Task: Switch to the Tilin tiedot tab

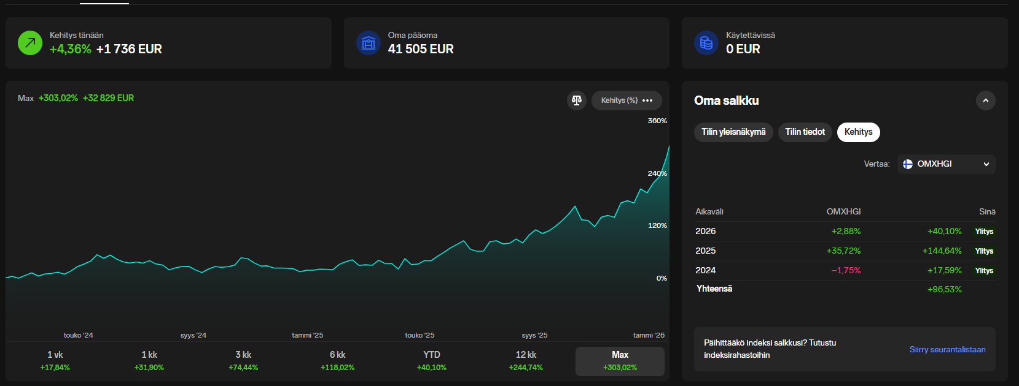Action: point(805,132)
